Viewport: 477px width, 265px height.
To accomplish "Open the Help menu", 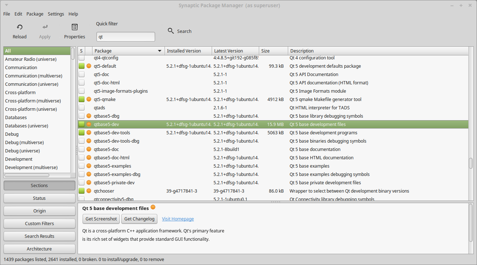I will coord(73,14).
